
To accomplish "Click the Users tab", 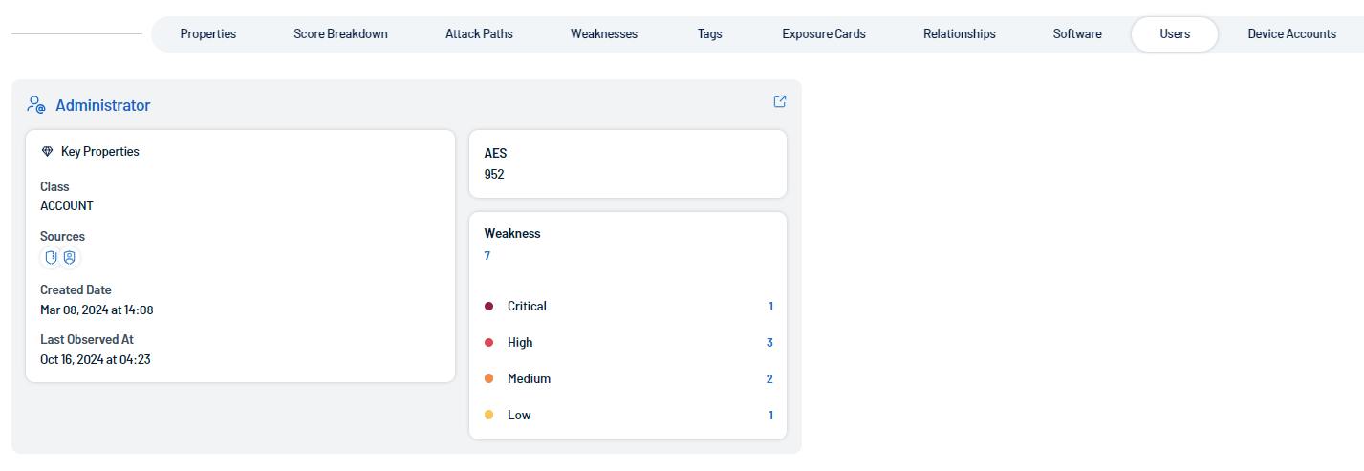I will coord(1175,33).
